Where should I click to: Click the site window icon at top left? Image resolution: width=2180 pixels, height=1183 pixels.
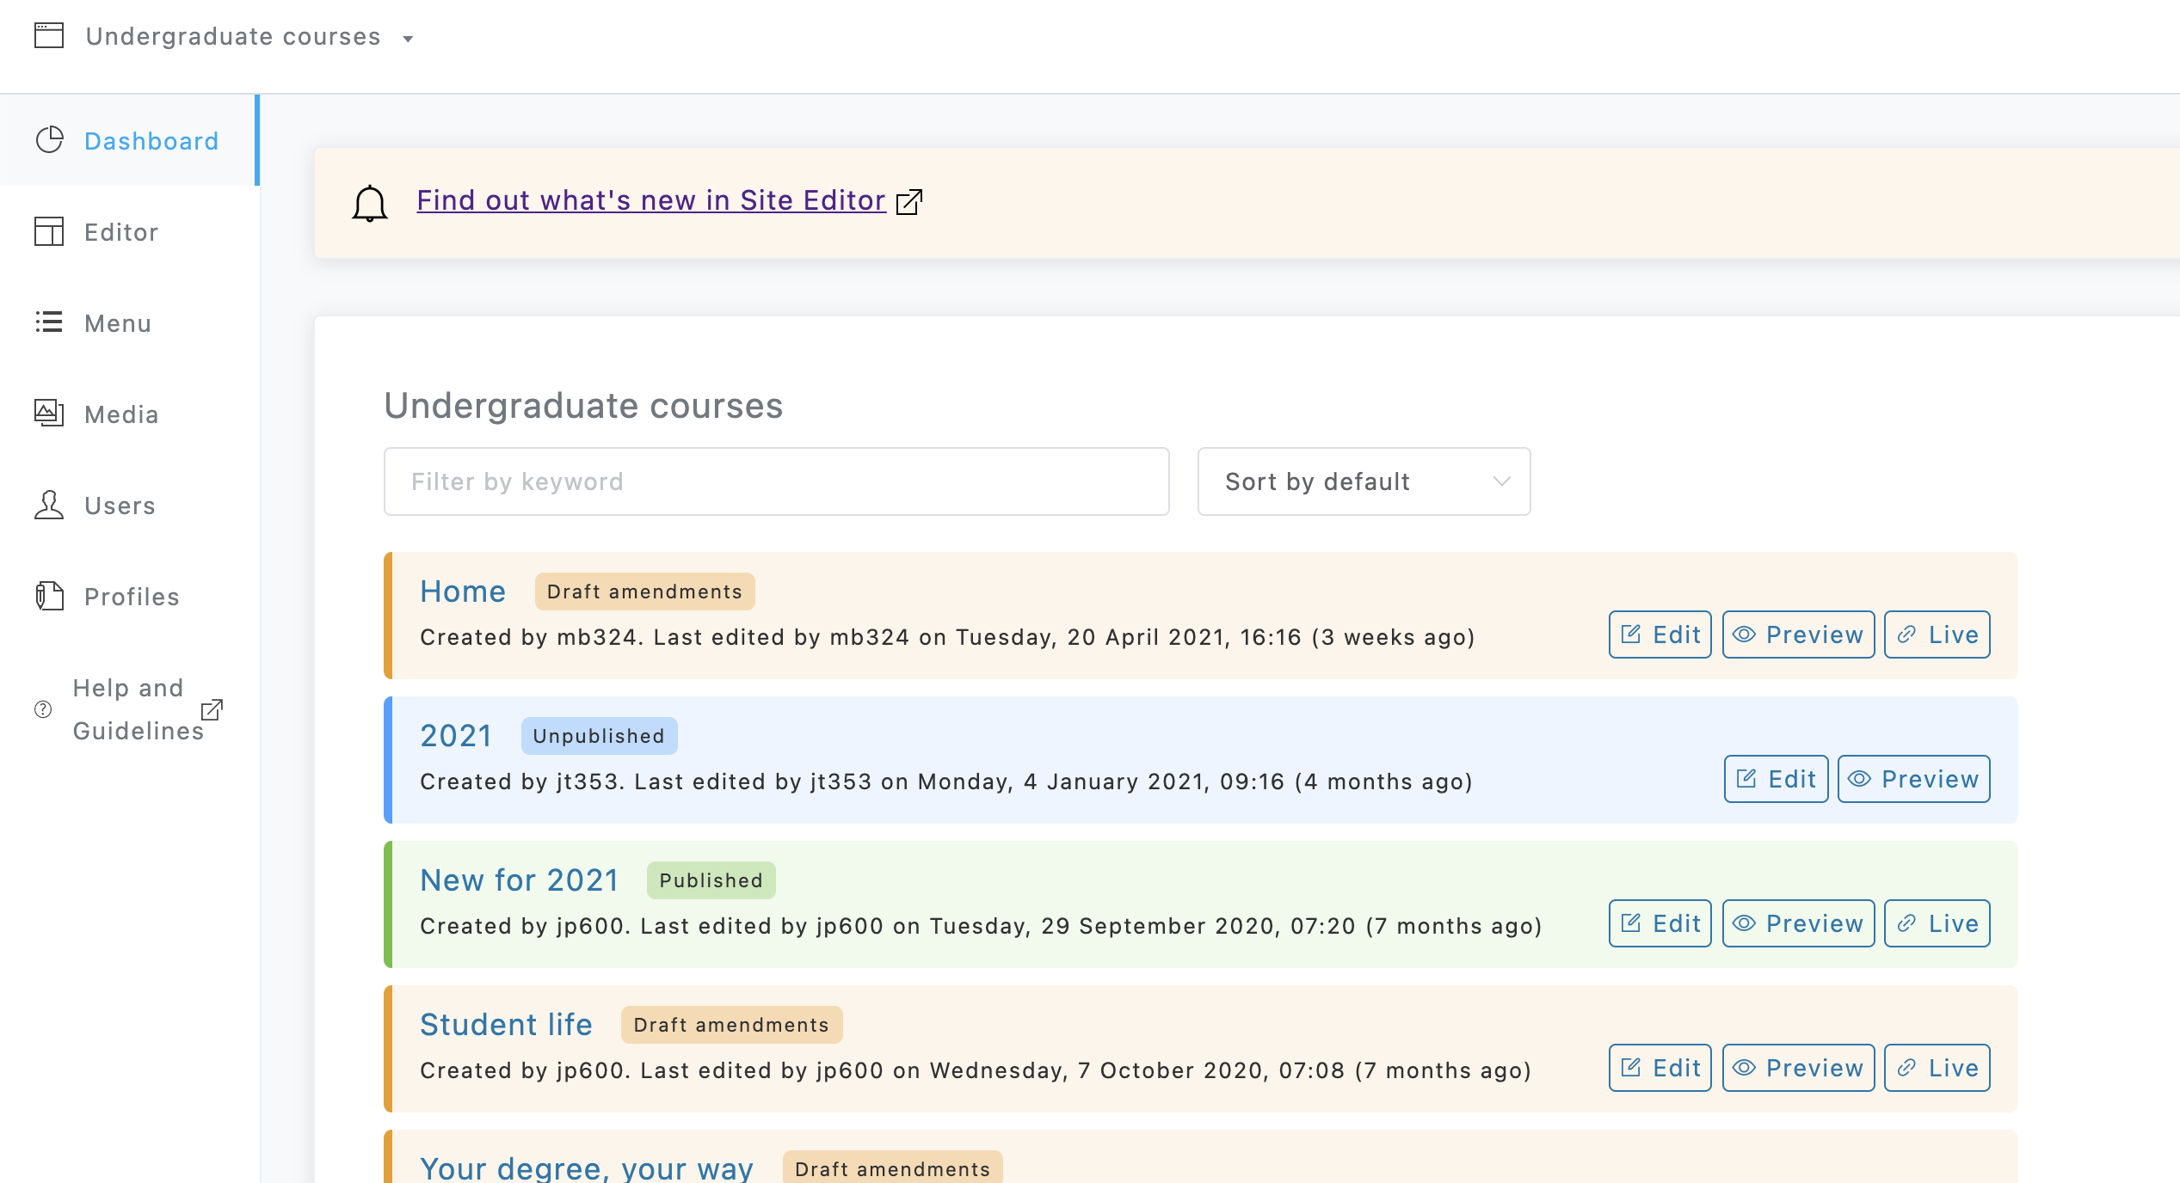49,35
